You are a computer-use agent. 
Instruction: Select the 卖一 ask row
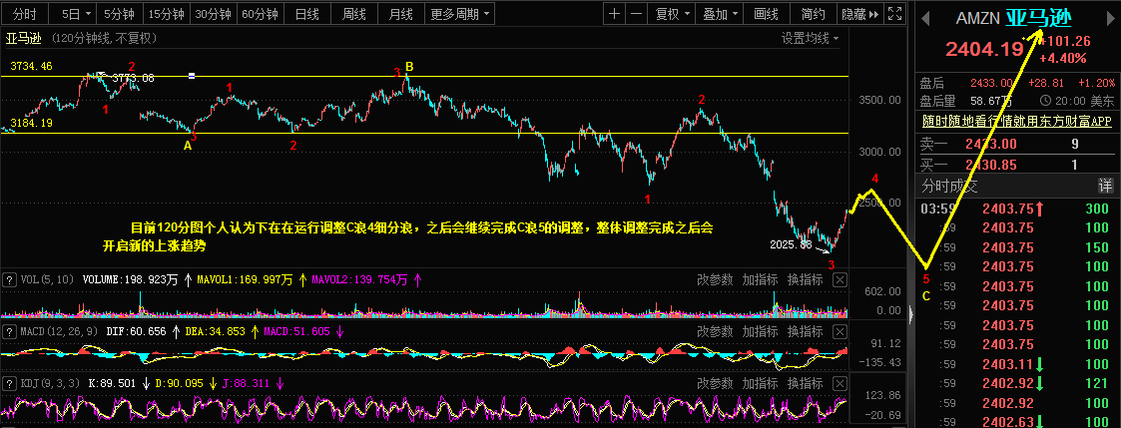(1016, 145)
